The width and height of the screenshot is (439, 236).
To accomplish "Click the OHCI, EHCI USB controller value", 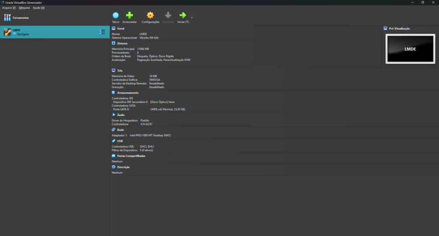I will coord(147,147).
